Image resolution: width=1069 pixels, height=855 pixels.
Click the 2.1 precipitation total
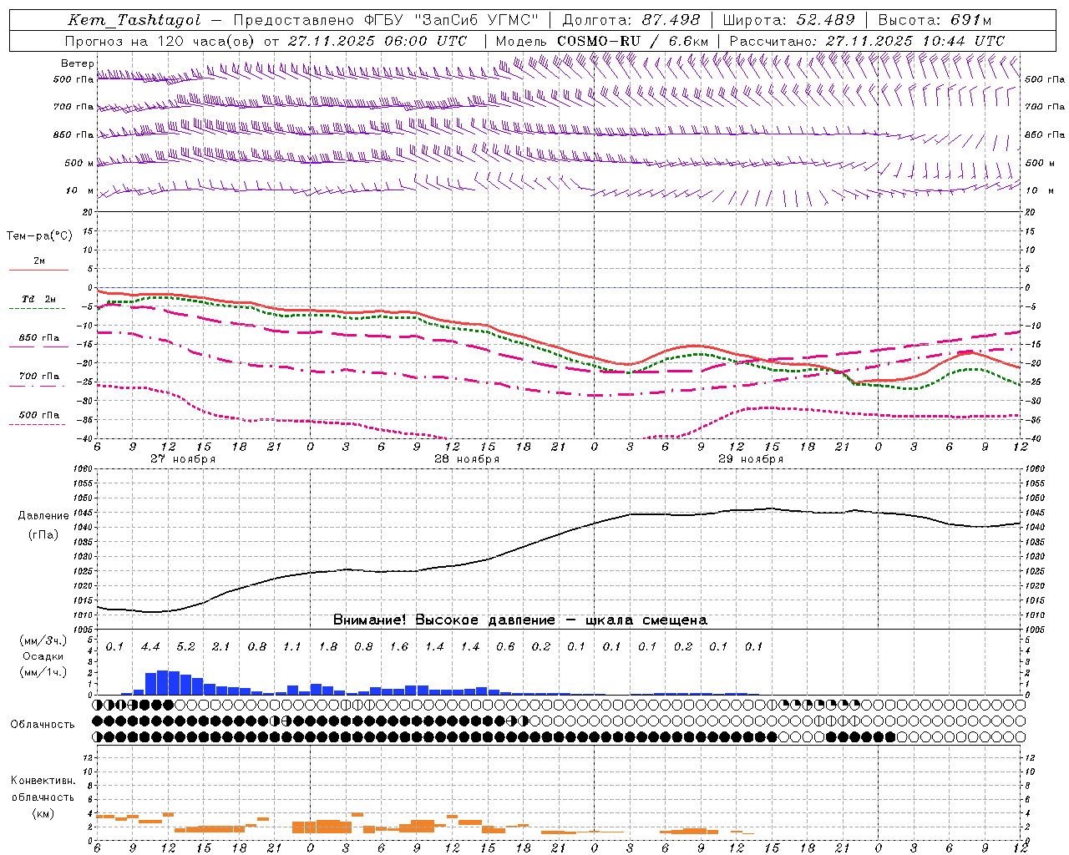pos(220,646)
